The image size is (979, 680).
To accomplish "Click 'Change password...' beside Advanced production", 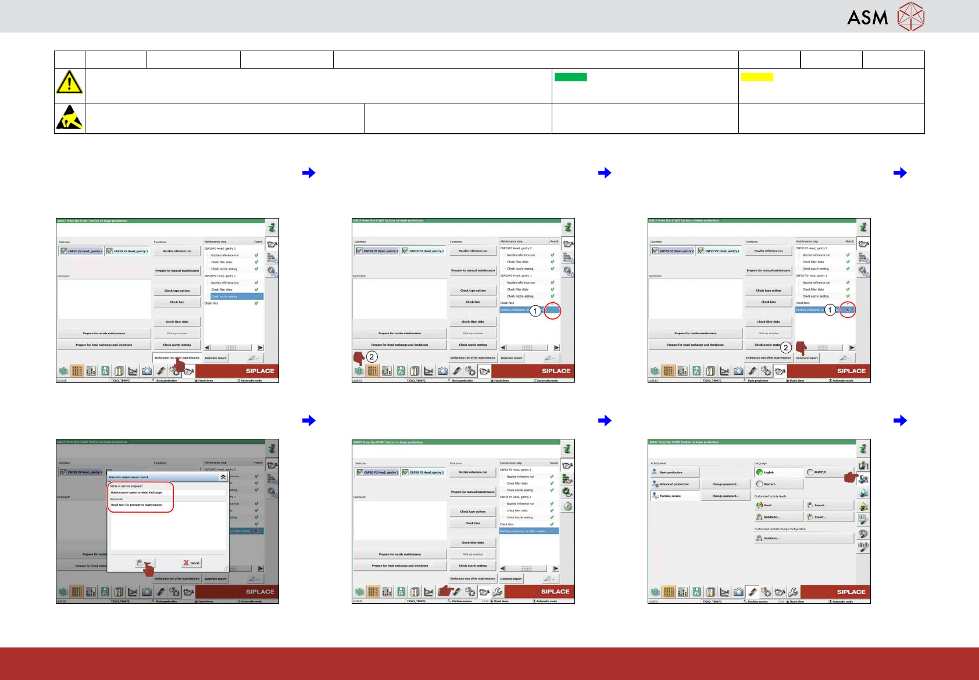I will [x=726, y=484].
